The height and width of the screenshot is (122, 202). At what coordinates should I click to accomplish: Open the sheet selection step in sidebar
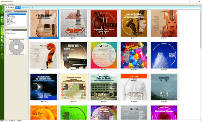click(2, 19)
